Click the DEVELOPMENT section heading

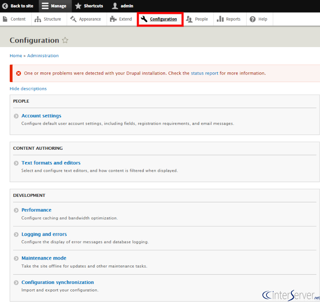tap(29, 195)
